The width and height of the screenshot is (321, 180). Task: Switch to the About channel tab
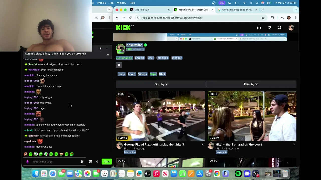pos(132,74)
